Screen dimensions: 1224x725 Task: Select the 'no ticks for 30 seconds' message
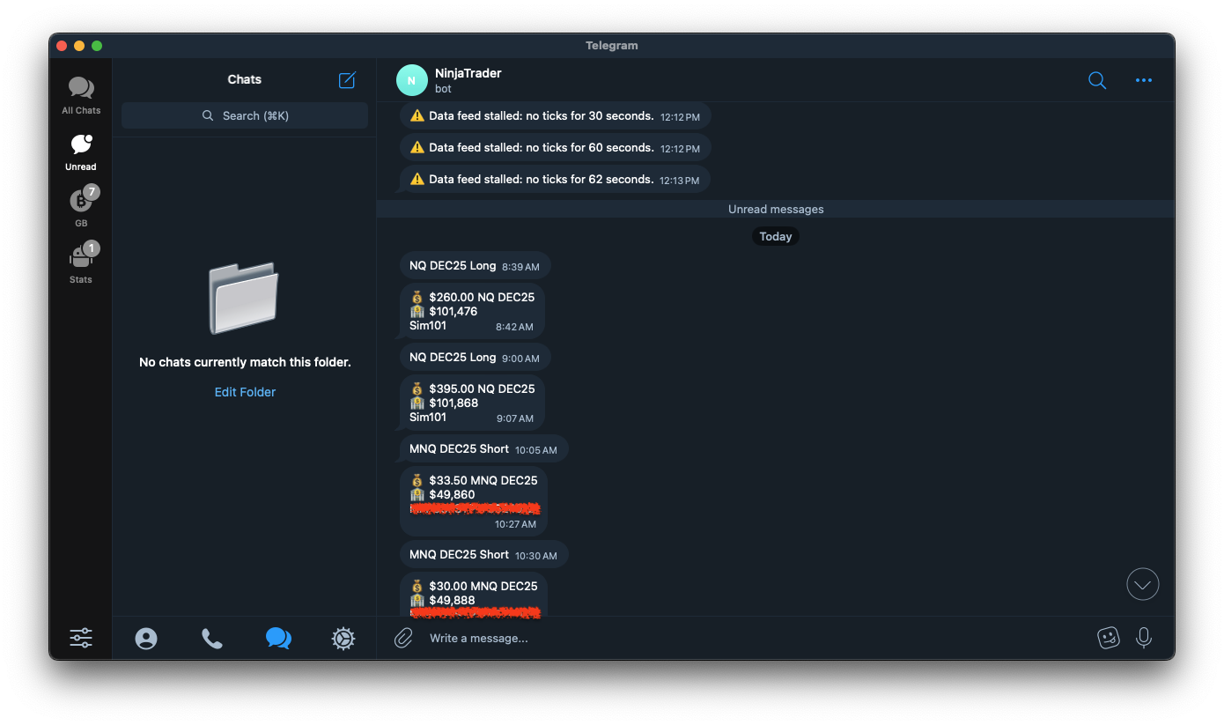click(555, 115)
